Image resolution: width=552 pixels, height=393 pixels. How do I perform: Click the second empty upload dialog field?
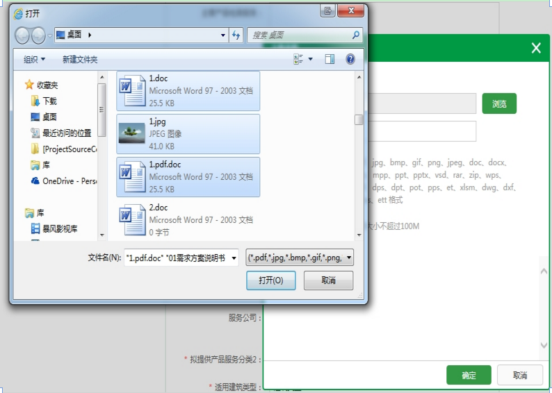click(x=422, y=131)
